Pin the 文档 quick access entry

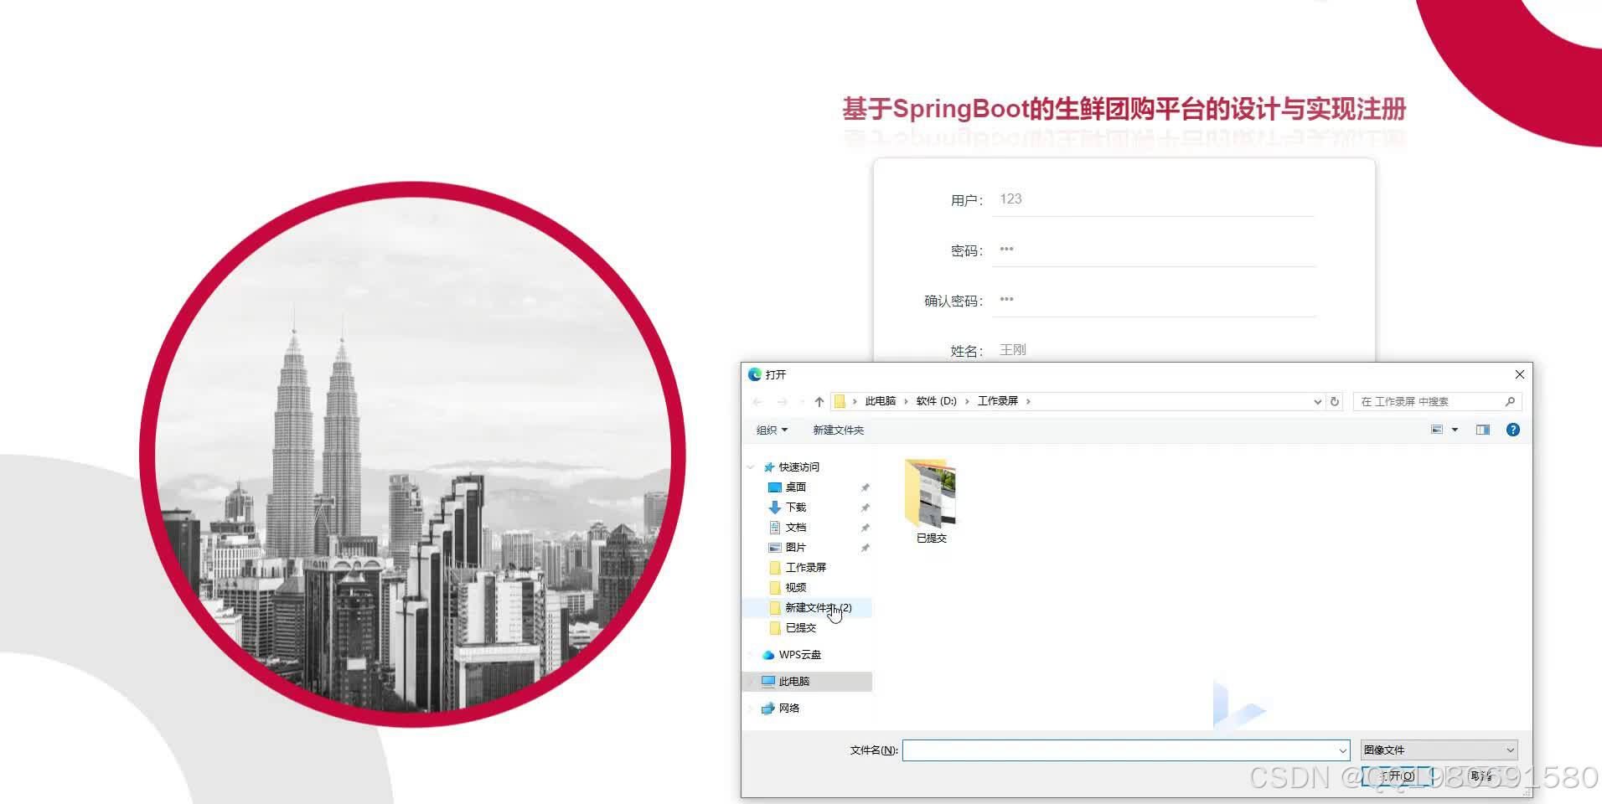click(865, 527)
